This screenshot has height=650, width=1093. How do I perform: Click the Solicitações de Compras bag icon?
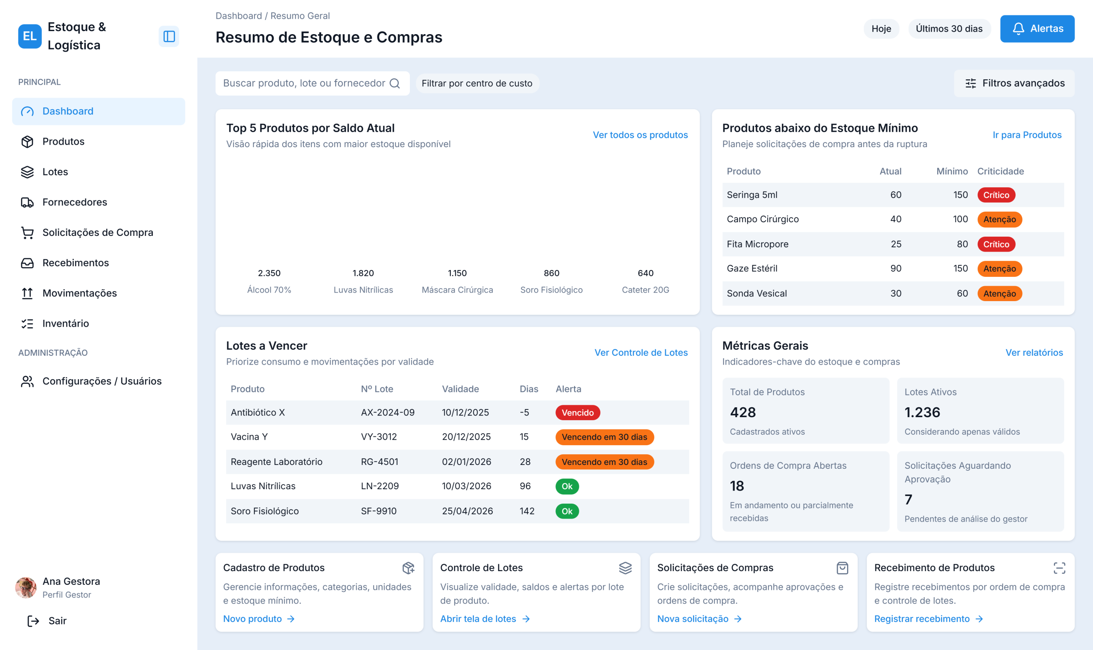coord(842,568)
